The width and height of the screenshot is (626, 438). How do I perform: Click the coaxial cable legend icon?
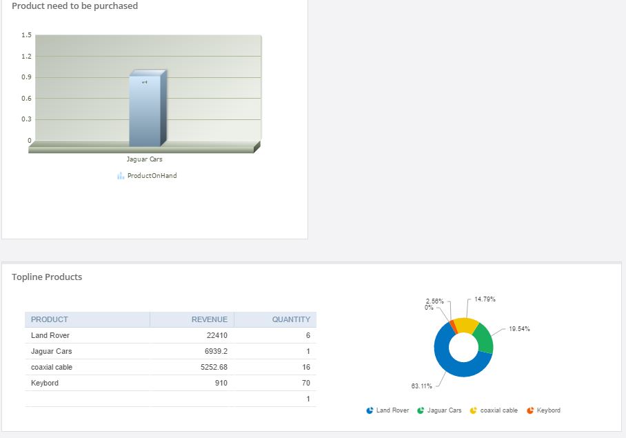(474, 410)
